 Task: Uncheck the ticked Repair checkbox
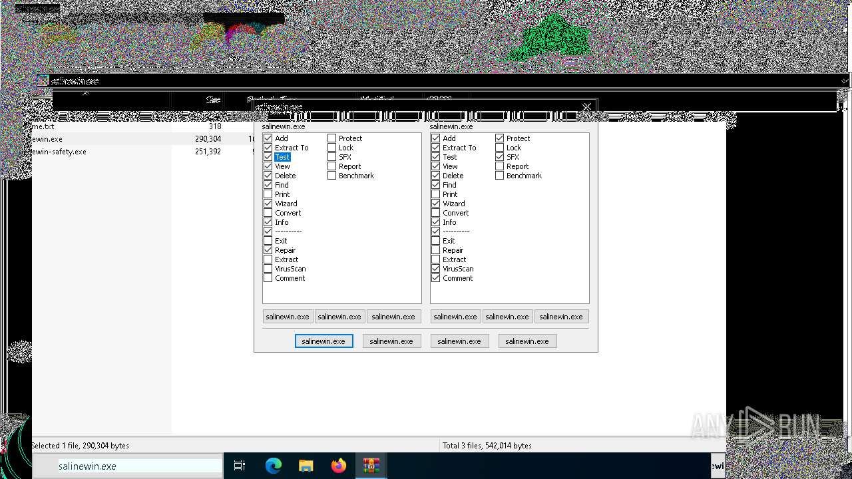268,250
